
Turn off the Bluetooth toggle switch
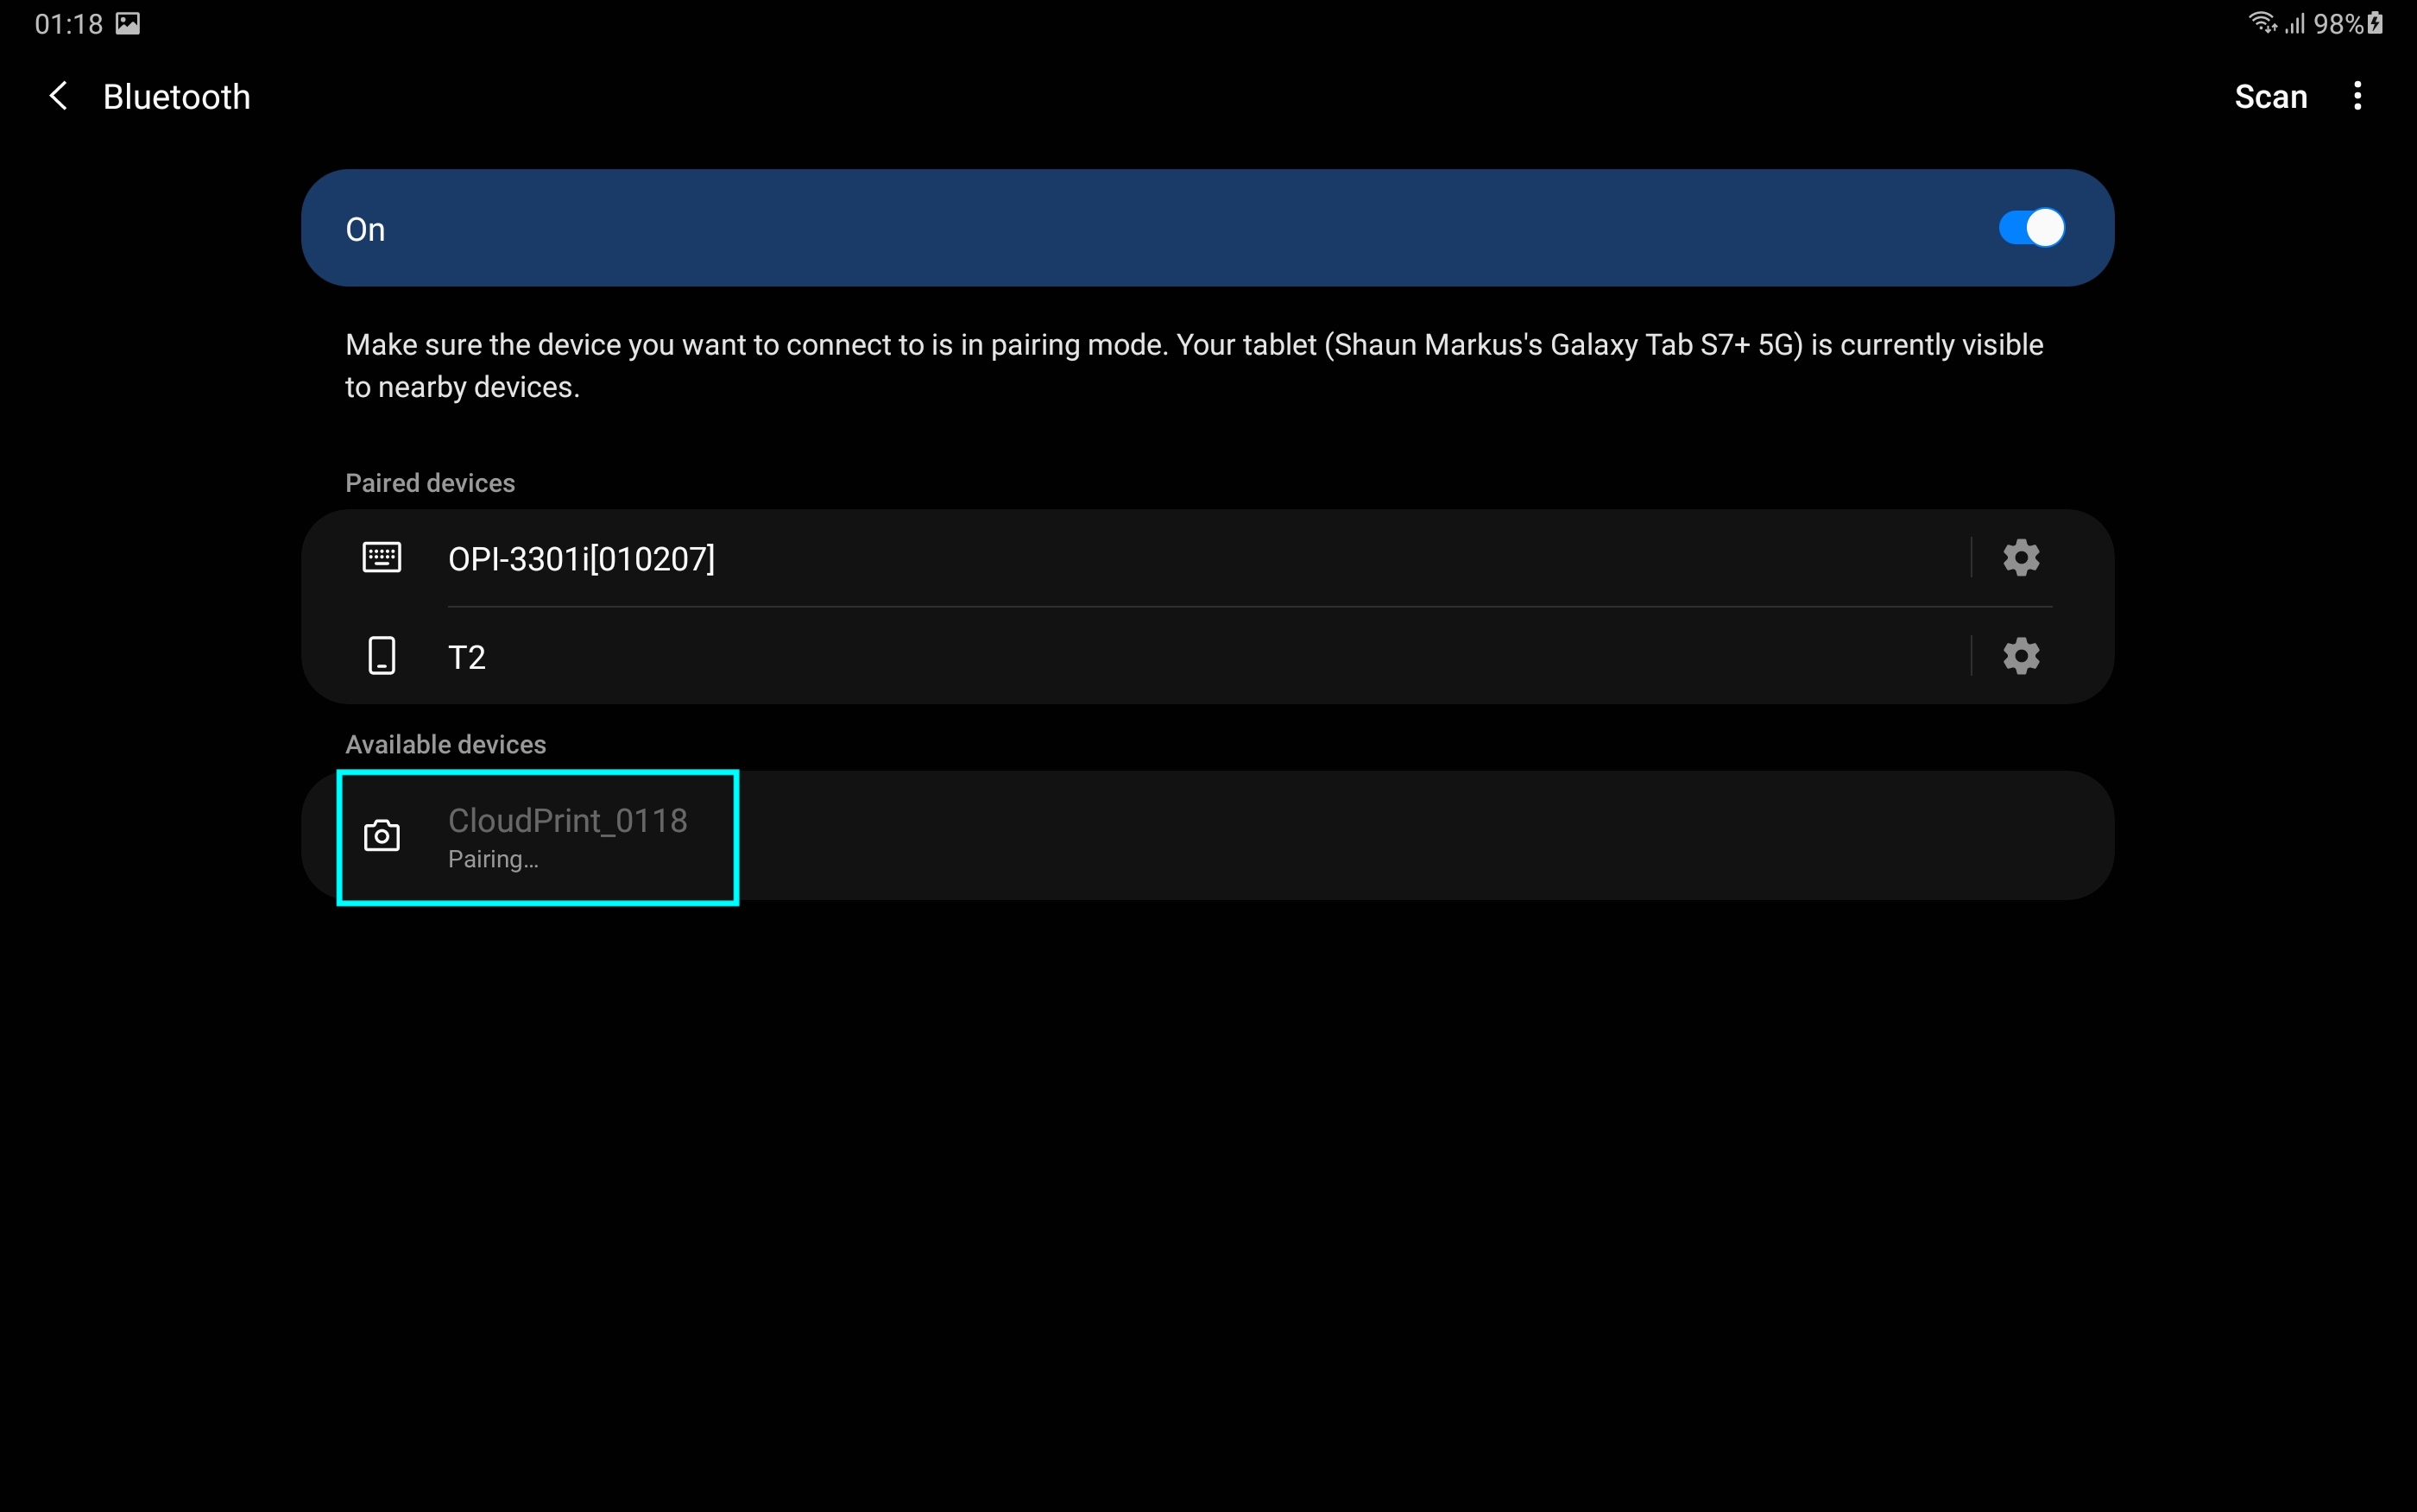point(2030,228)
